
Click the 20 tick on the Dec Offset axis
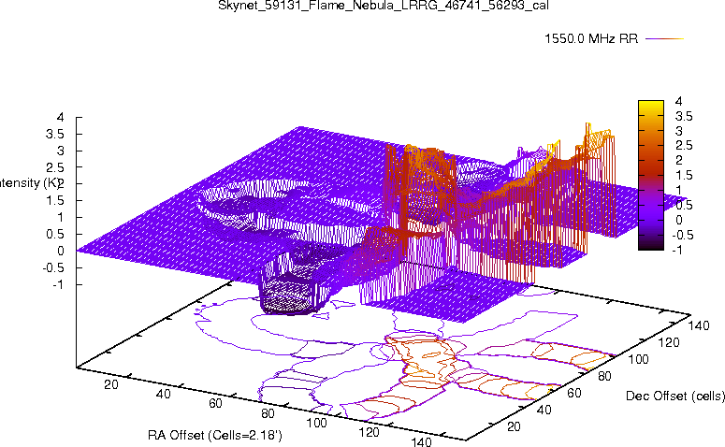pos(515,426)
